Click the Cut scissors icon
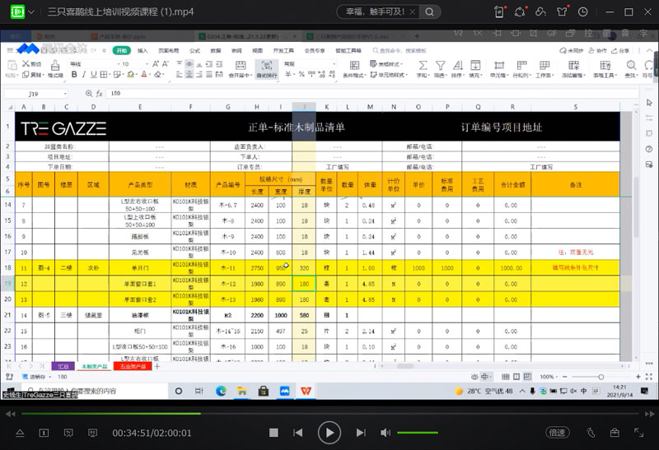The height and width of the screenshot is (450, 659). pyautogui.click(x=26, y=64)
